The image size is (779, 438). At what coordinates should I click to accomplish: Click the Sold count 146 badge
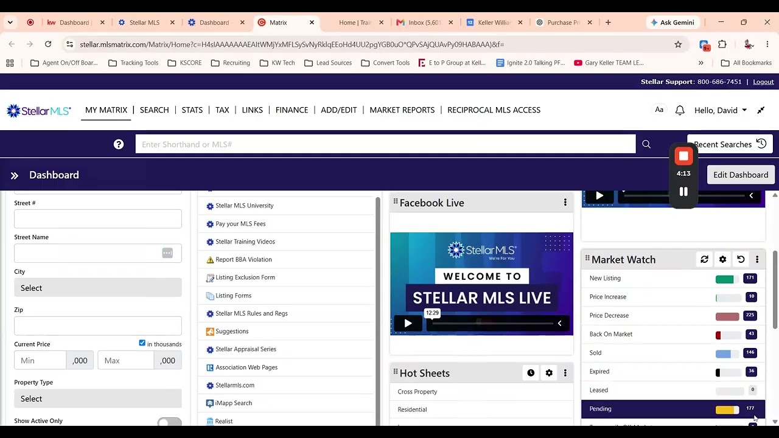pos(750,353)
